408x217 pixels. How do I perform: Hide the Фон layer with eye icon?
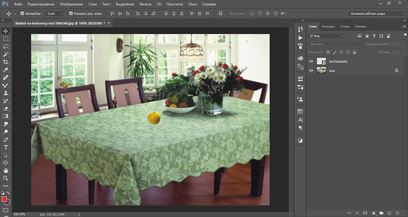(x=311, y=70)
